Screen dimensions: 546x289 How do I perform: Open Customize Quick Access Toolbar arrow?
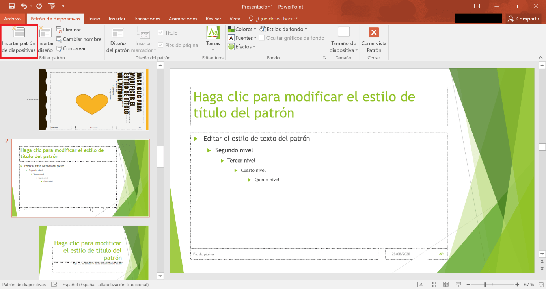pos(63,6)
